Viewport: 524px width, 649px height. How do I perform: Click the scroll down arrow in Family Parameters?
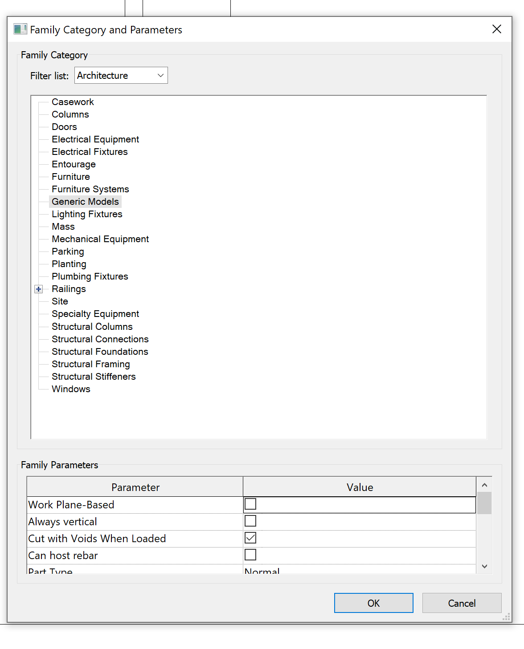[484, 566]
